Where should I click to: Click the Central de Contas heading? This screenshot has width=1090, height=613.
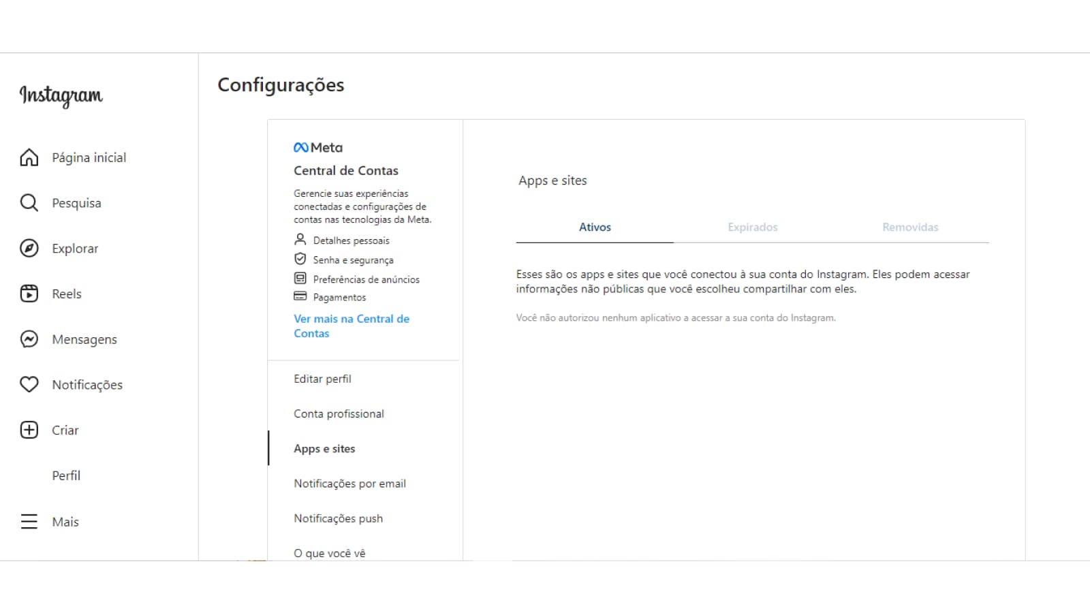(346, 170)
